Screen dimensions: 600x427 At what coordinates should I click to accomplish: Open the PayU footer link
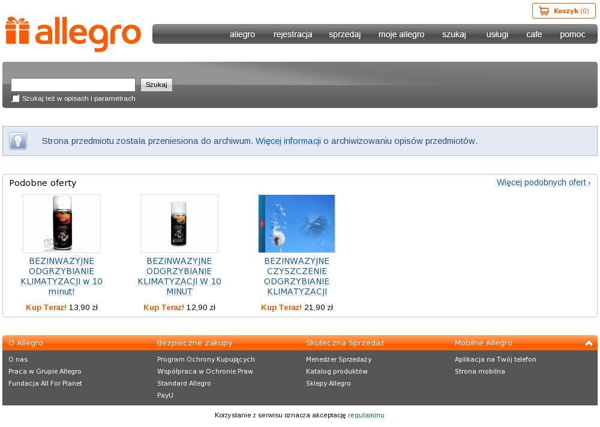click(x=165, y=395)
